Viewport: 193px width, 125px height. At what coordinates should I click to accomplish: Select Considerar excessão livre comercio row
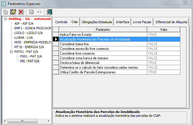(117, 49)
